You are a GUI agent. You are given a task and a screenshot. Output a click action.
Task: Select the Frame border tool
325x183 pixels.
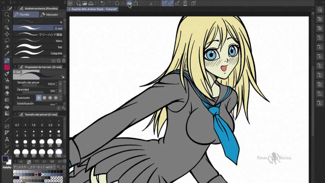(x=7, y=126)
